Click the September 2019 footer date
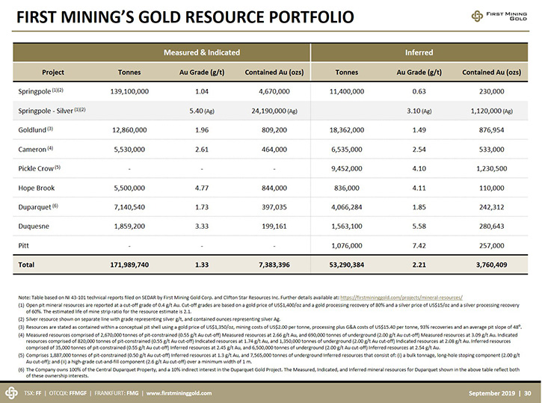Image resolution: width=542 pixels, height=403 pixels. (x=491, y=393)
